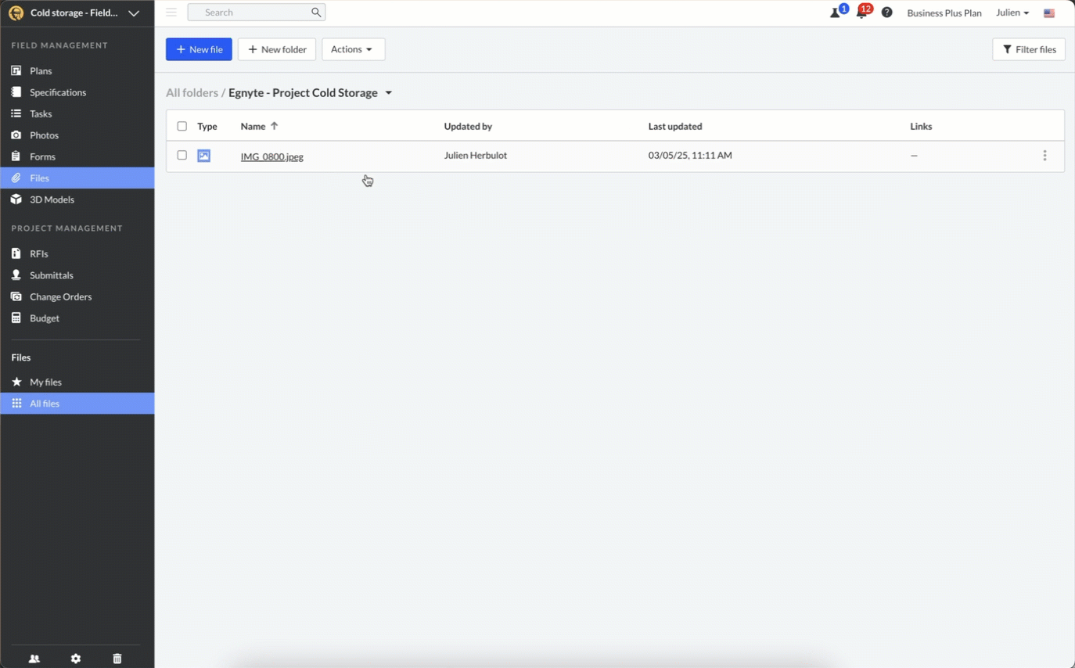
Task: Open the trash bin in sidebar footer
Action: (x=117, y=659)
